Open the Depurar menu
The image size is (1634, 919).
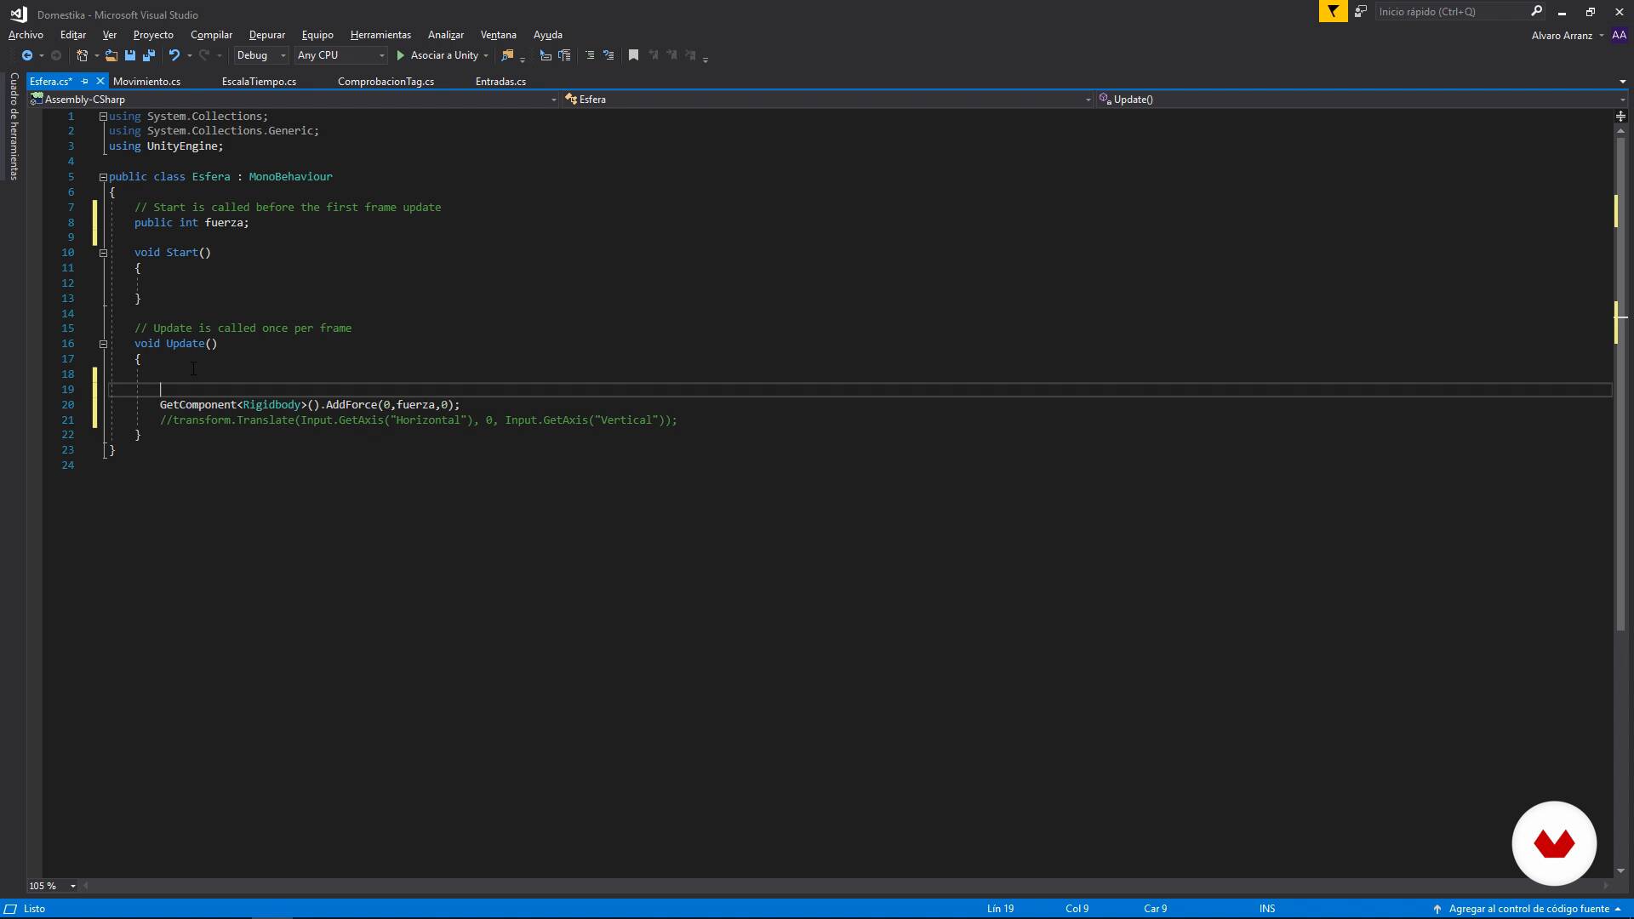(x=266, y=35)
